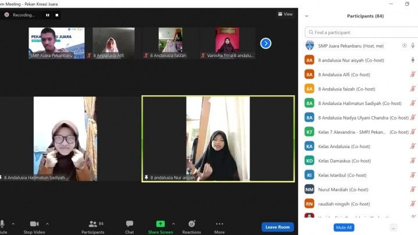Expand Share Screen options arrow
Viewport: 418px width, 235px height.
(x=174, y=224)
